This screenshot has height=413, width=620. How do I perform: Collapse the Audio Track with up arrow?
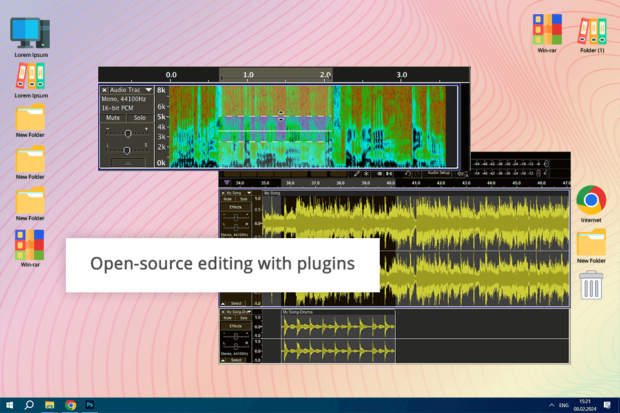pyautogui.click(x=128, y=163)
